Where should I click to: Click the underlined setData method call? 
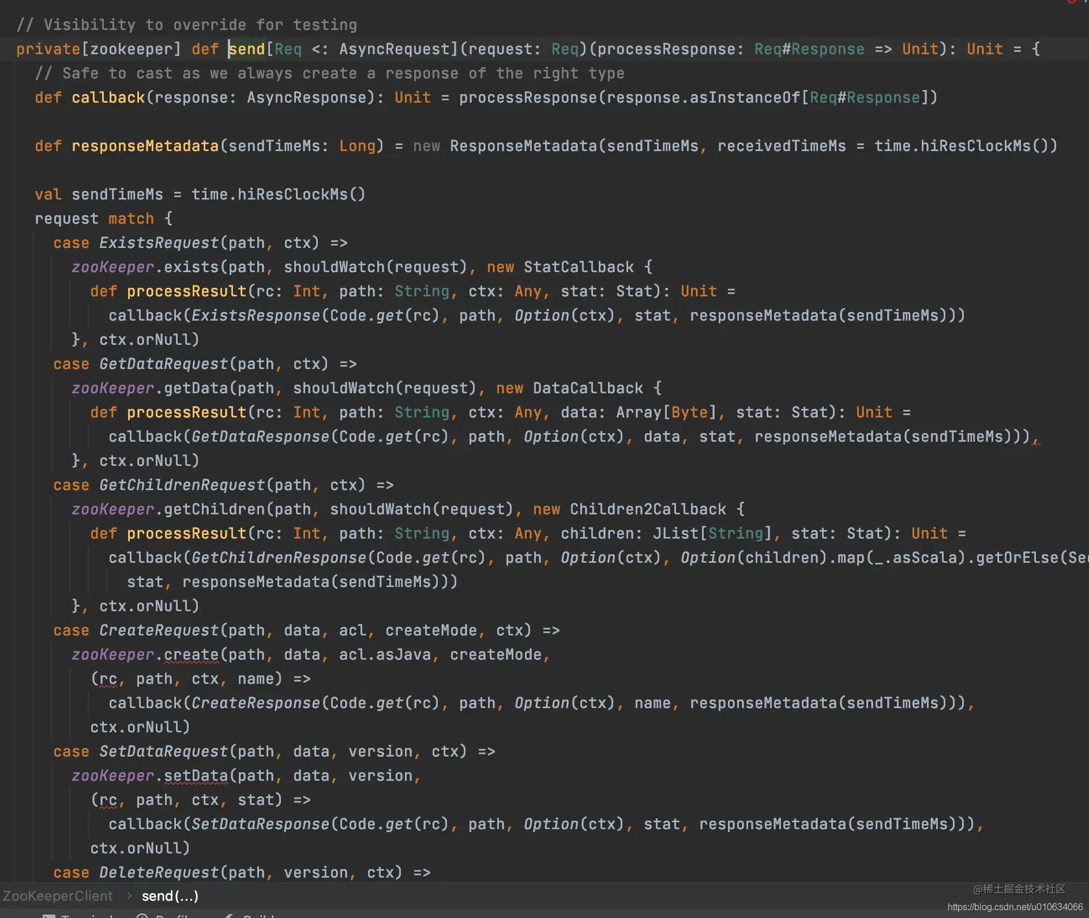click(196, 776)
